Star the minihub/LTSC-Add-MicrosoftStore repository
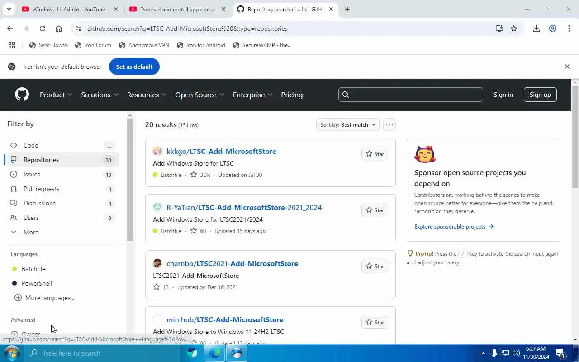The width and height of the screenshot is (579, 362). (375, 322)
